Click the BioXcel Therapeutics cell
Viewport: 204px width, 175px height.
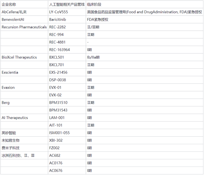19,57
